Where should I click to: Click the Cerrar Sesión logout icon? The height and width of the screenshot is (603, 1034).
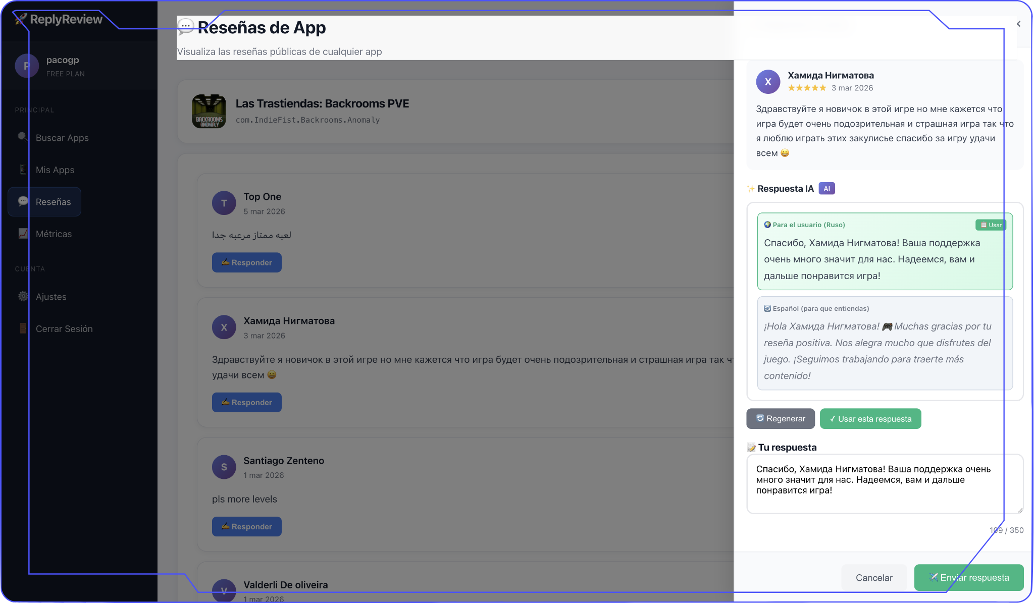point(23,328)
